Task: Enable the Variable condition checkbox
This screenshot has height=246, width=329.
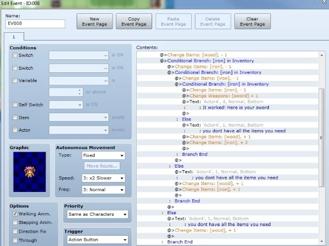Action: click(15, 80)
